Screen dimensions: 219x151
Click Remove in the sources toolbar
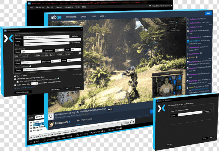[x=58, y=133]
